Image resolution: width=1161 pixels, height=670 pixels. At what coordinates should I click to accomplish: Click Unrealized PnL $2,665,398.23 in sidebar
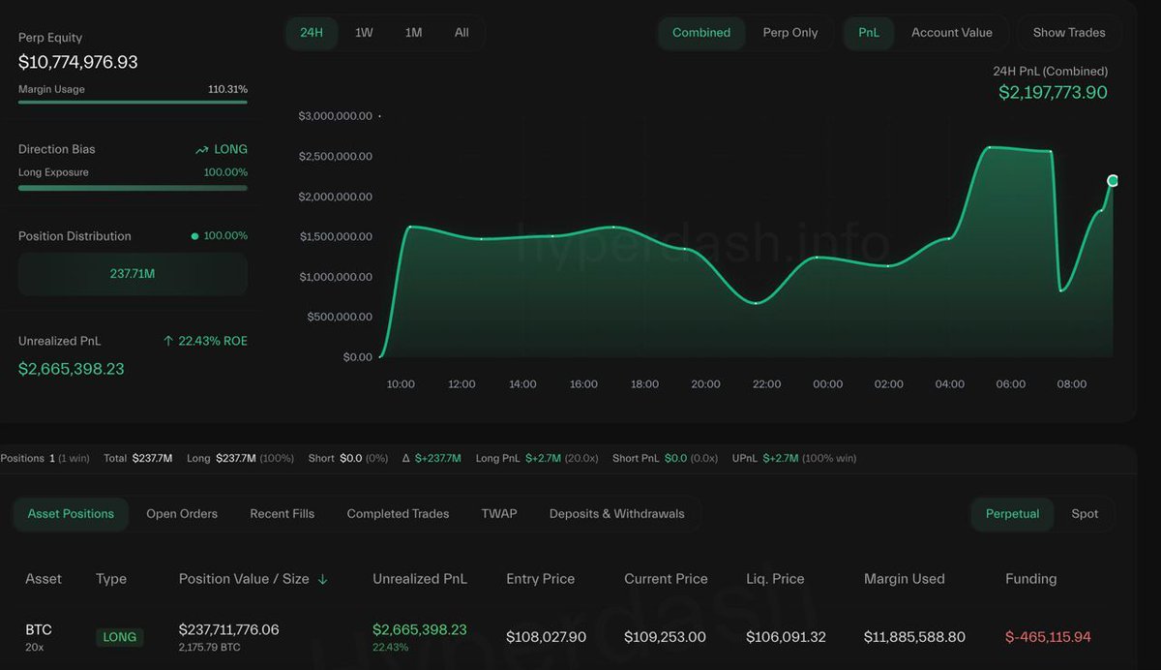[x=72, y=369]
